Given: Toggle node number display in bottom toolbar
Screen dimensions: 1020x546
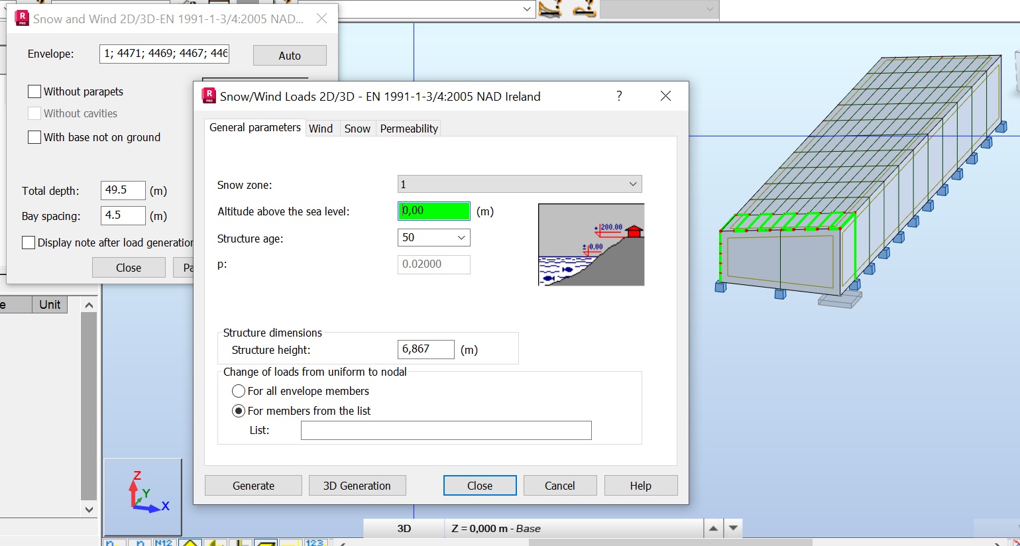Looking at the screenshot, I should tap(113, 541).
